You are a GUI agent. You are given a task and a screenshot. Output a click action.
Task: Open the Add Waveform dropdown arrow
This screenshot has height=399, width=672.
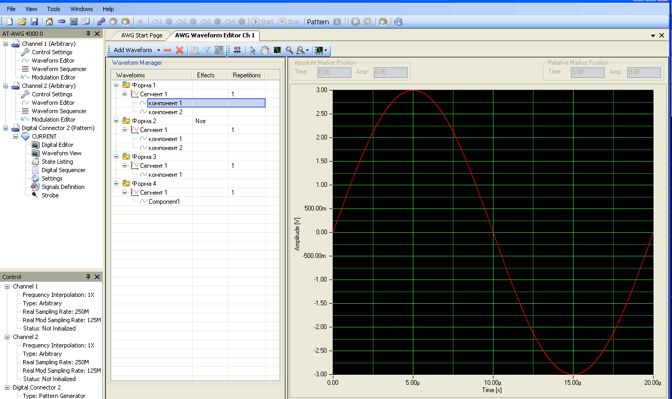click(159, 50)
